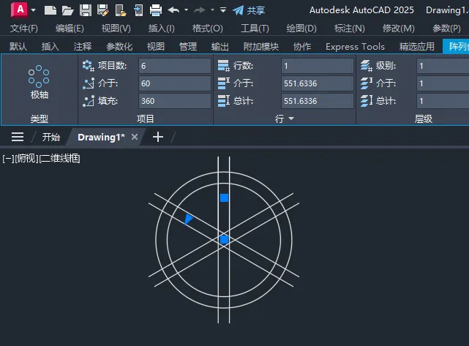Expand the Rows panel dropdown arrow

(291, 119)
